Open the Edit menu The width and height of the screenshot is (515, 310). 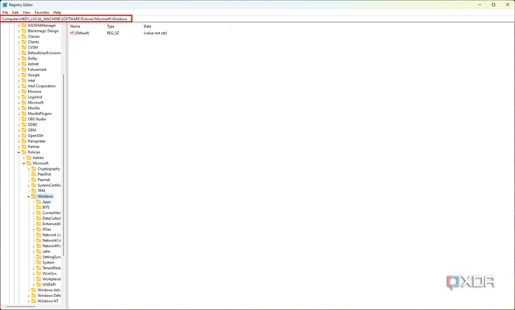(16, 12)
